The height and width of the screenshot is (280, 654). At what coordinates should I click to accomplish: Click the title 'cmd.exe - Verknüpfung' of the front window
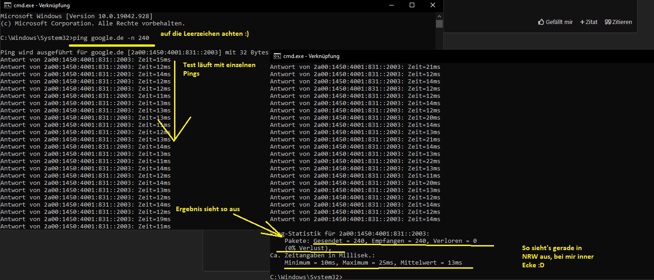311,56
